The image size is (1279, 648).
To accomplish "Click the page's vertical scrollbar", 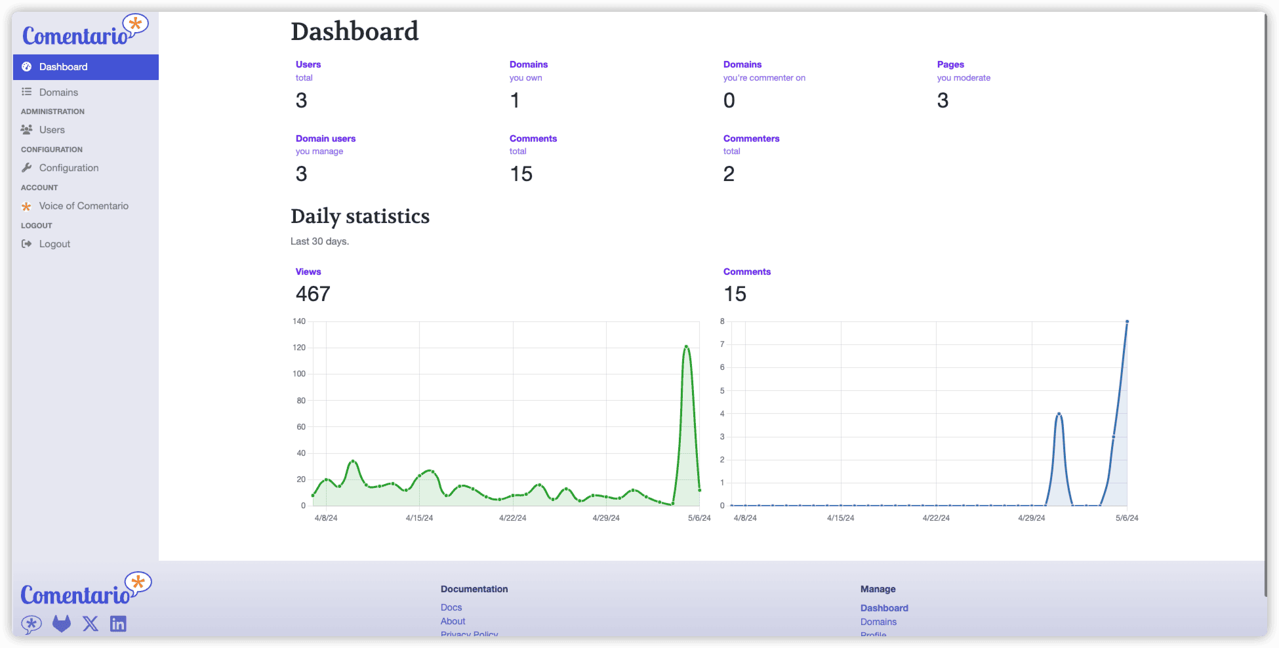I will pyautogui.click(x=1265, y=302).
